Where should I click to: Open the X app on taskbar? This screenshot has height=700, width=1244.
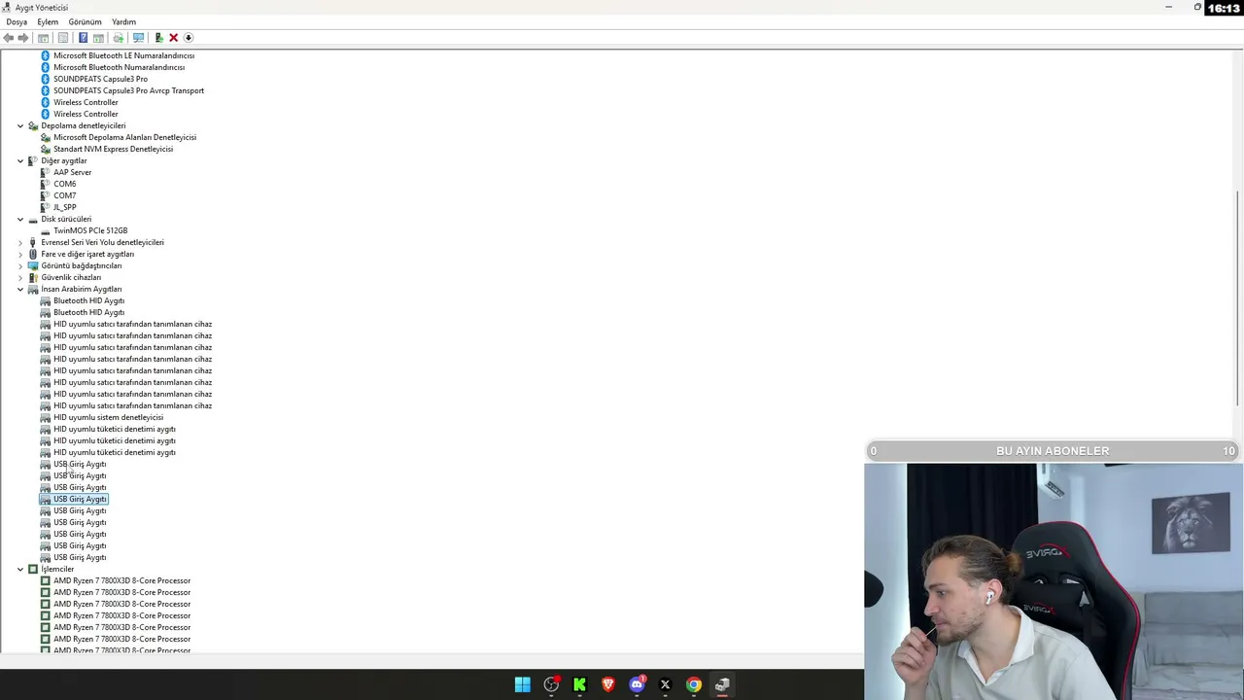[665, 684]
